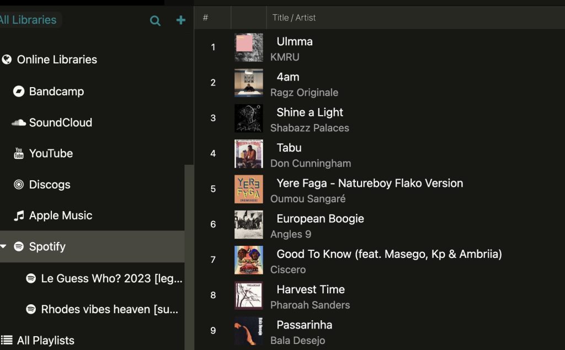Click the Apple Music note icon
The width and height of the screenshot is (565, 350).
pos(19,216)
